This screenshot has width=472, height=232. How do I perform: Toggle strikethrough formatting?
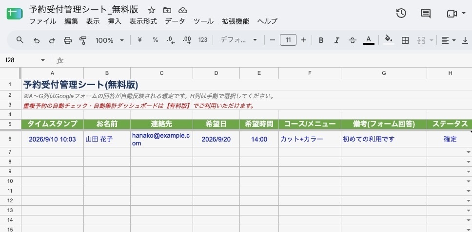coord(353,40)
